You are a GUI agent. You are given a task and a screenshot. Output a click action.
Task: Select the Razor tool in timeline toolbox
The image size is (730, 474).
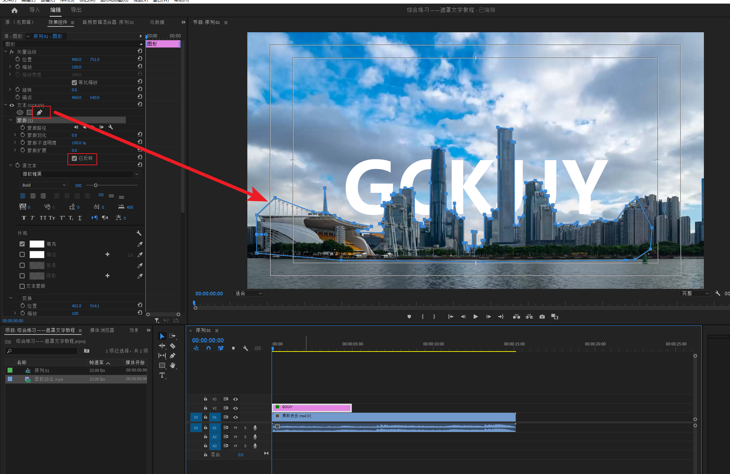(173, 346)
